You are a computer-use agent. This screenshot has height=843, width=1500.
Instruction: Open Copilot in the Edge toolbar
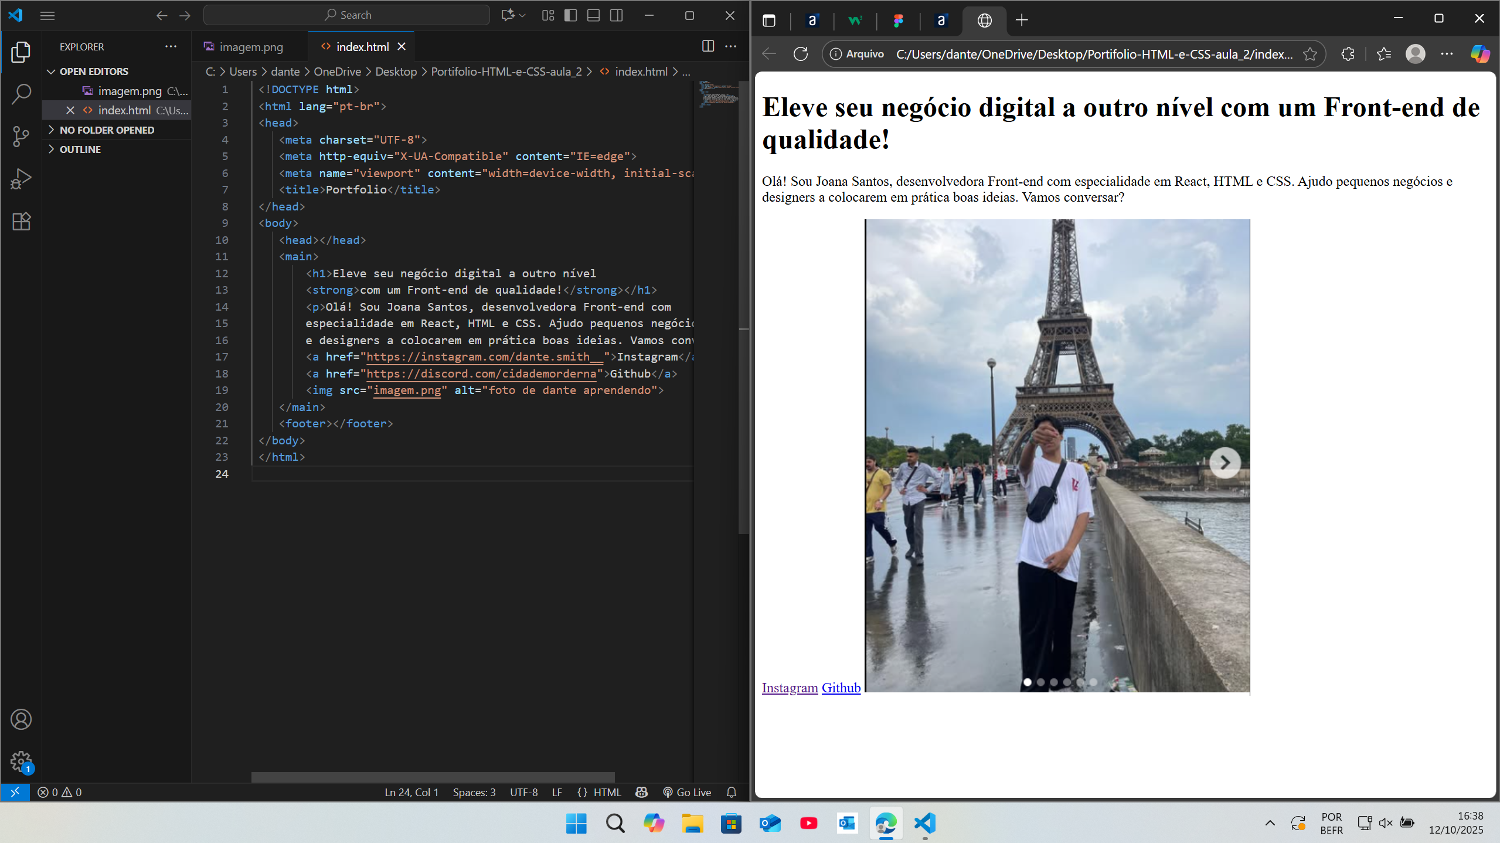pos(1479,54)
